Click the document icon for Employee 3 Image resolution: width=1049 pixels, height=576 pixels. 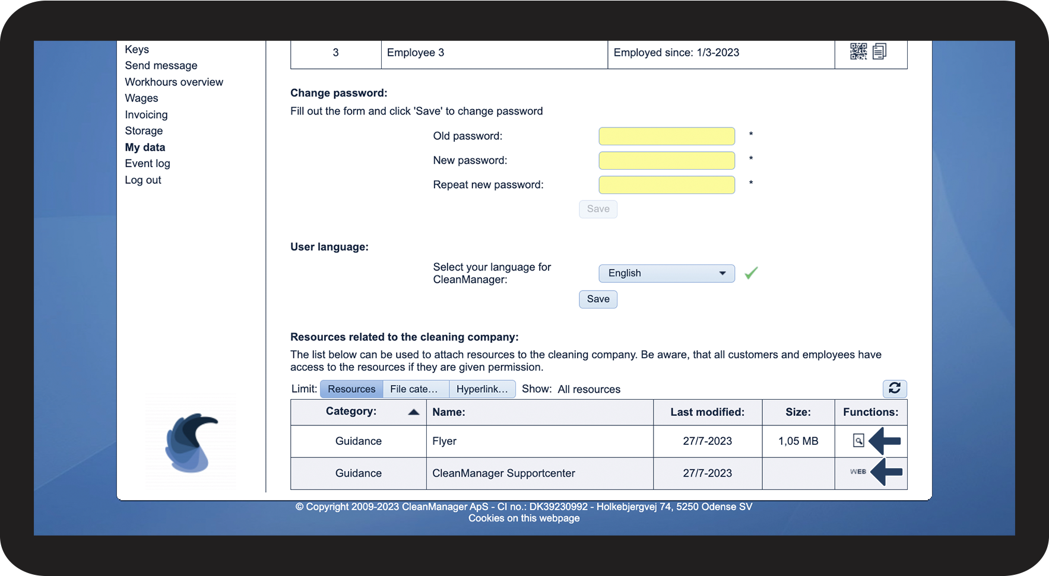coord(879,52)
